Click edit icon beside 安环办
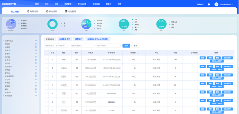239x114 pixels. (x=36, y=73)
